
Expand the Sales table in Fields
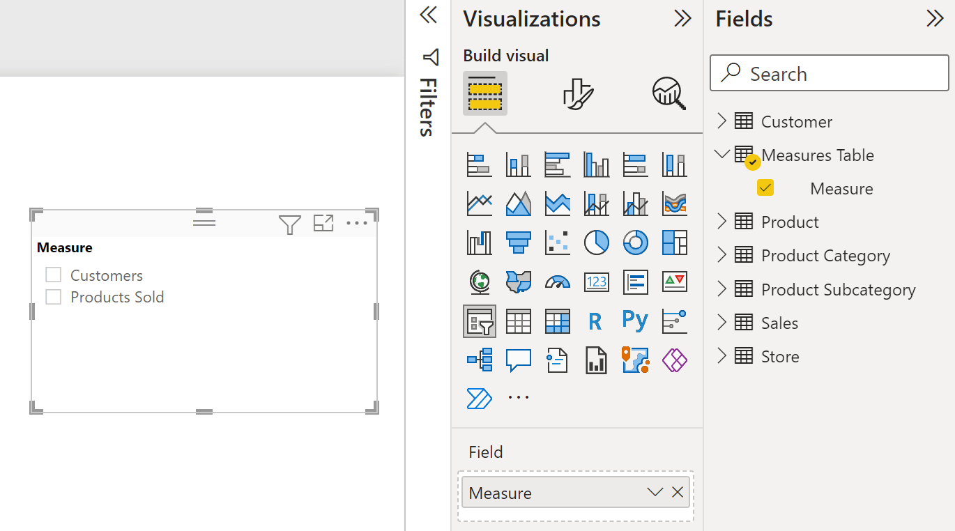[x=723, y=322]
